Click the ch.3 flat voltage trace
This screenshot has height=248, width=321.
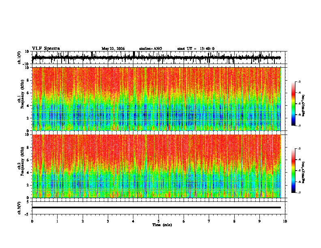(x=156, y=207)
